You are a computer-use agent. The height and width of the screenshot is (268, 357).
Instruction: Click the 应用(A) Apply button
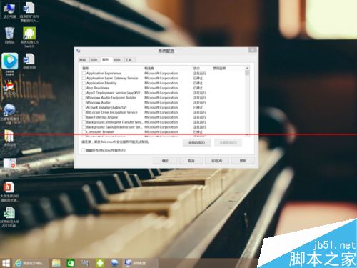[217, 161]
